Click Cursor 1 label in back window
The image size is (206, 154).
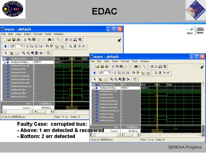click(27, 108)
